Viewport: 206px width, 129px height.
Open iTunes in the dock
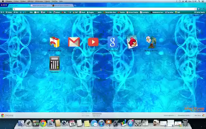(x=101, y=123)
